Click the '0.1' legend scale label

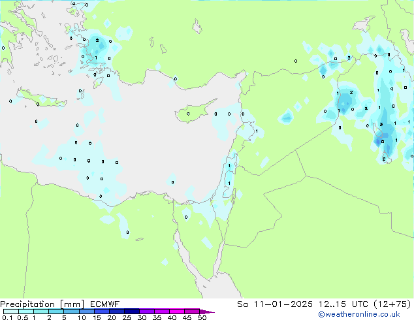(7, 317)
